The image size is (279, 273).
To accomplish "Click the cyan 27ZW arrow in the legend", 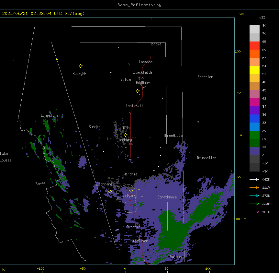I will pos(254,196).
